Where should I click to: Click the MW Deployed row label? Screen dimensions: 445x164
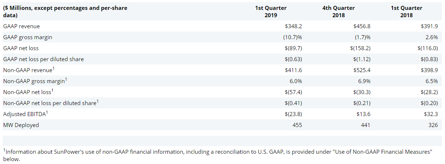pyautogui.click(x=21, y=125)
